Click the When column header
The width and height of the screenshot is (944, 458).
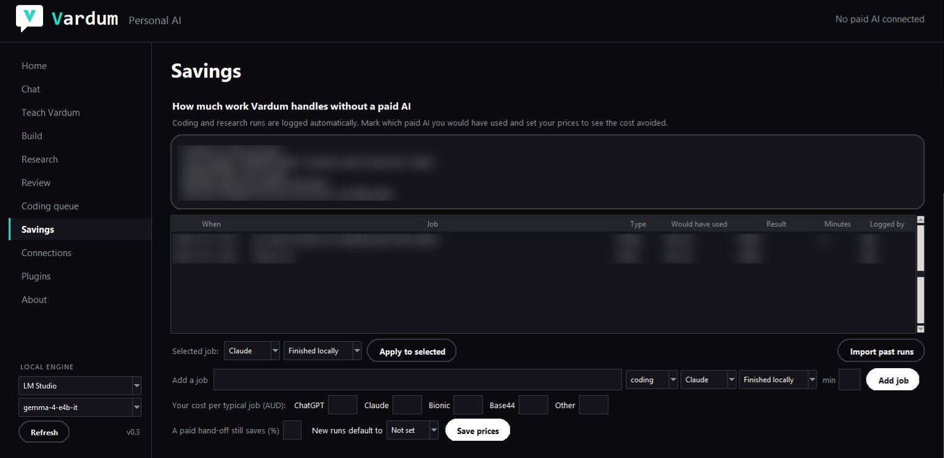pos(211,224)
